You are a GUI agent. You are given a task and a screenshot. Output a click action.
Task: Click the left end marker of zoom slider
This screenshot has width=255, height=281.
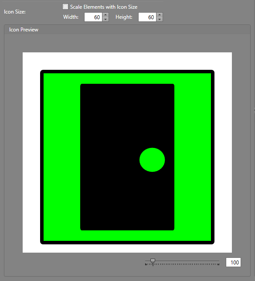pyautogui.click(x=146, y=264)
